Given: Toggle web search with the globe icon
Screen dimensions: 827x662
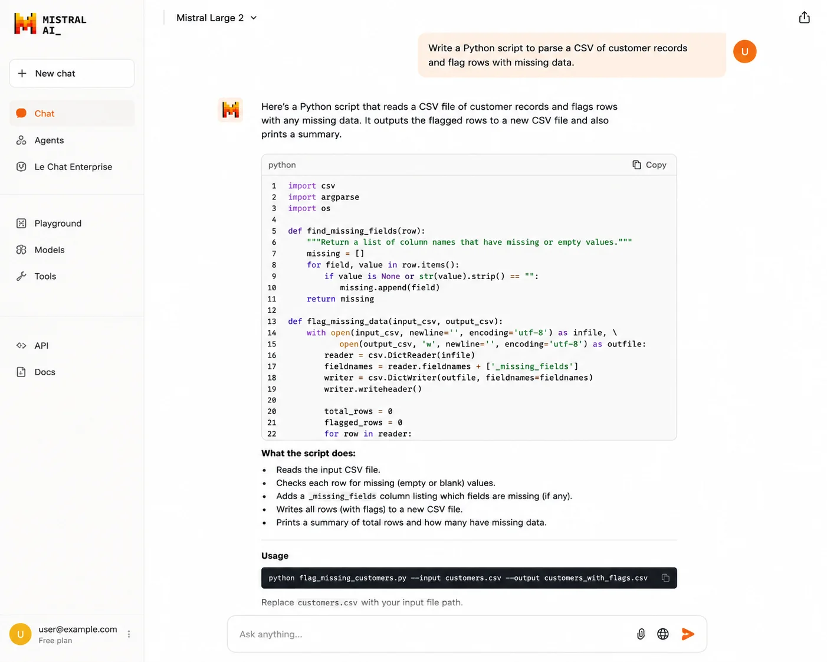Looking at the screenshot, I should click(x=663, y=634).
